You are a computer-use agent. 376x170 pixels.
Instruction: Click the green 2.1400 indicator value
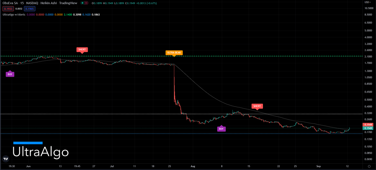(x=68, y=14)
